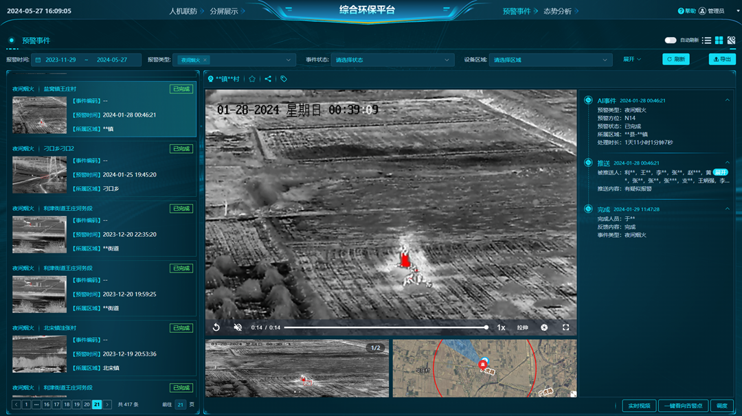
Task: Click the 刷新 refresh button
Action: click(676, 59)
